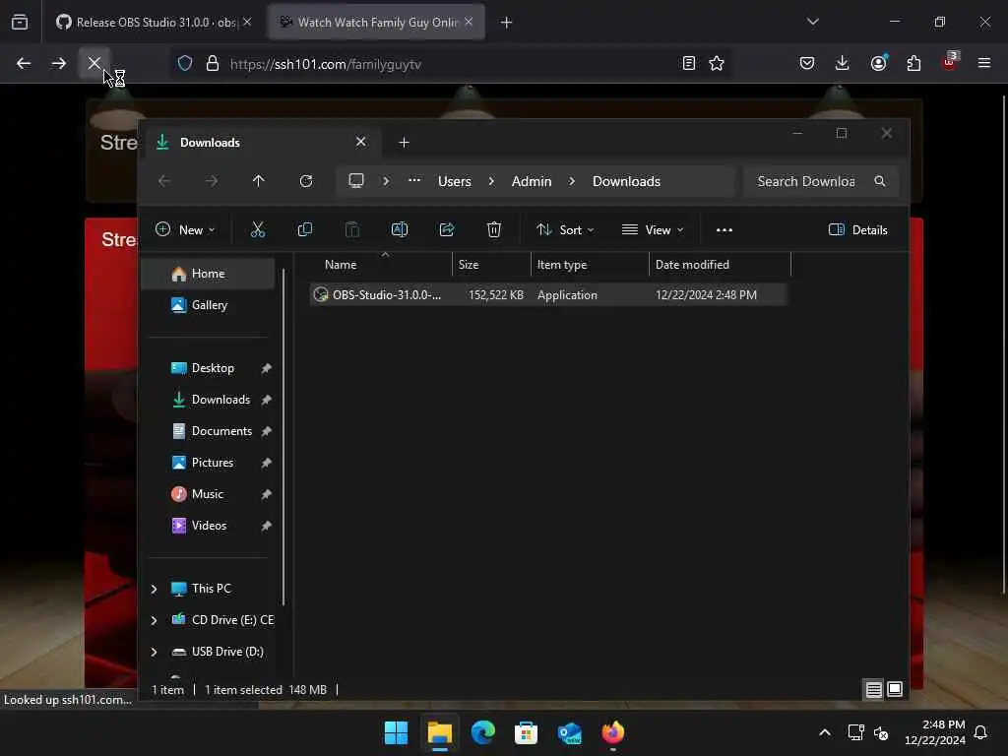Select the OBS-Studio-31.0.0 installer file

tap(548, 295)
